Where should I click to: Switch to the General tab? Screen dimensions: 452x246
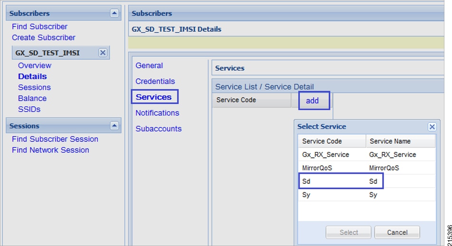149,65
